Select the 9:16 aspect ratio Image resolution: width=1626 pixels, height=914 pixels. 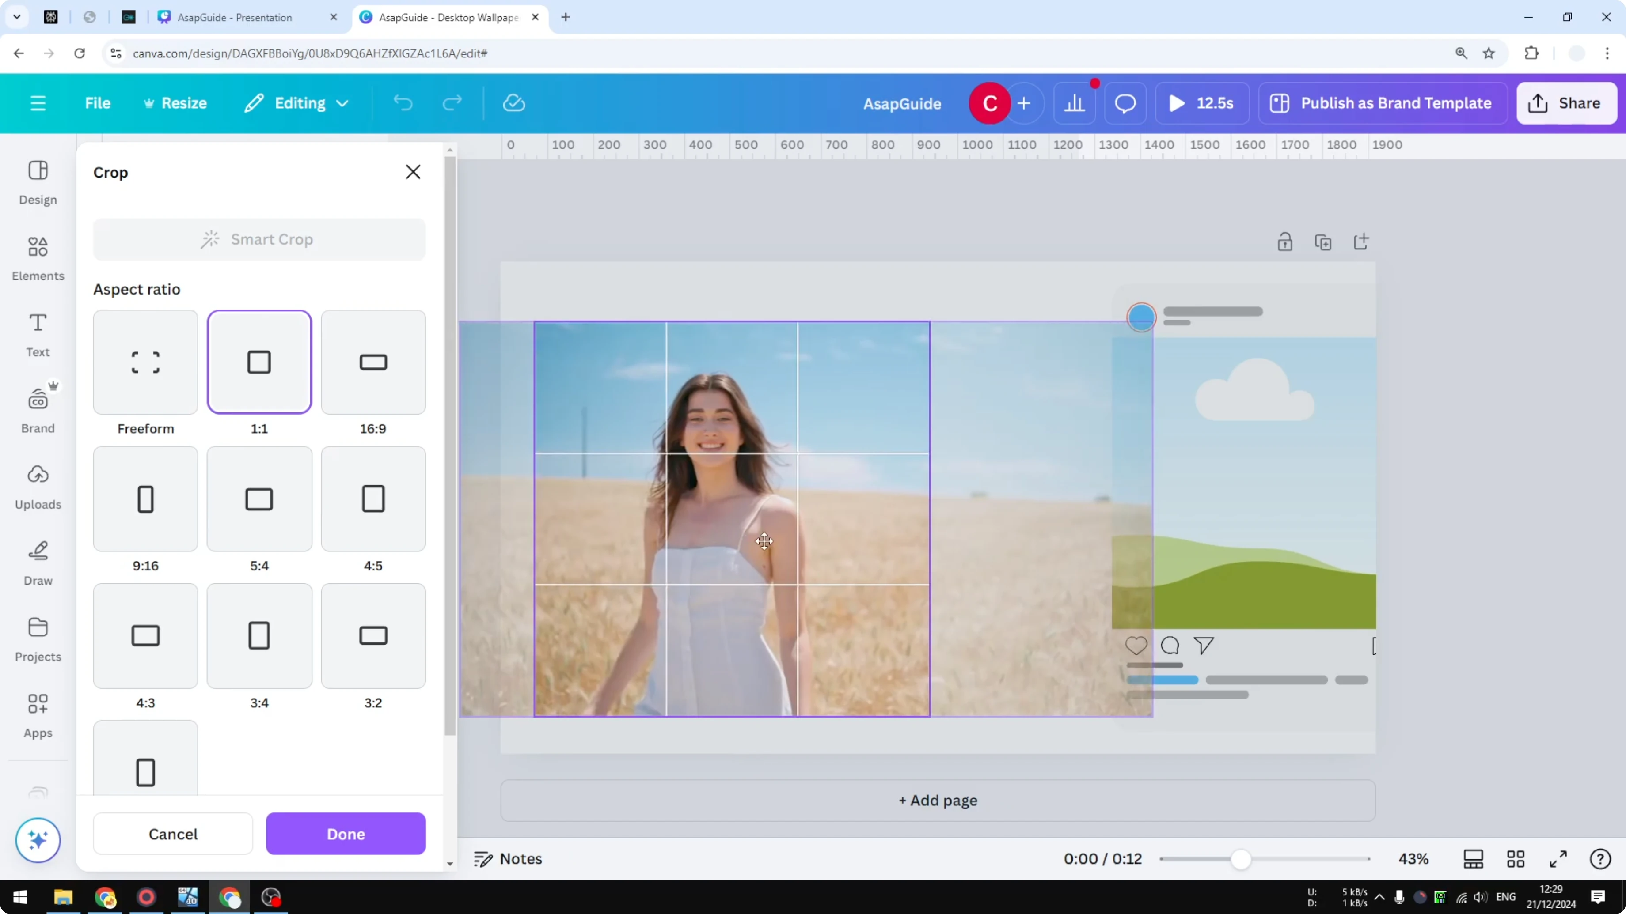[145, 499]
